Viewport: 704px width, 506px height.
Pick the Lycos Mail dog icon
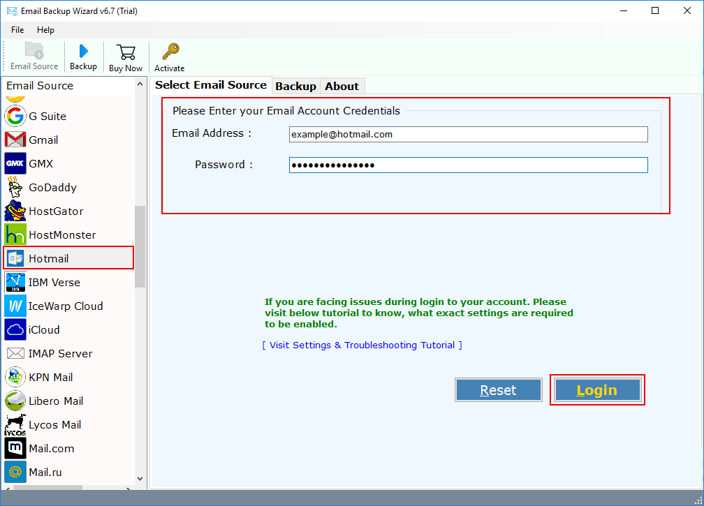tap(15, 425)
